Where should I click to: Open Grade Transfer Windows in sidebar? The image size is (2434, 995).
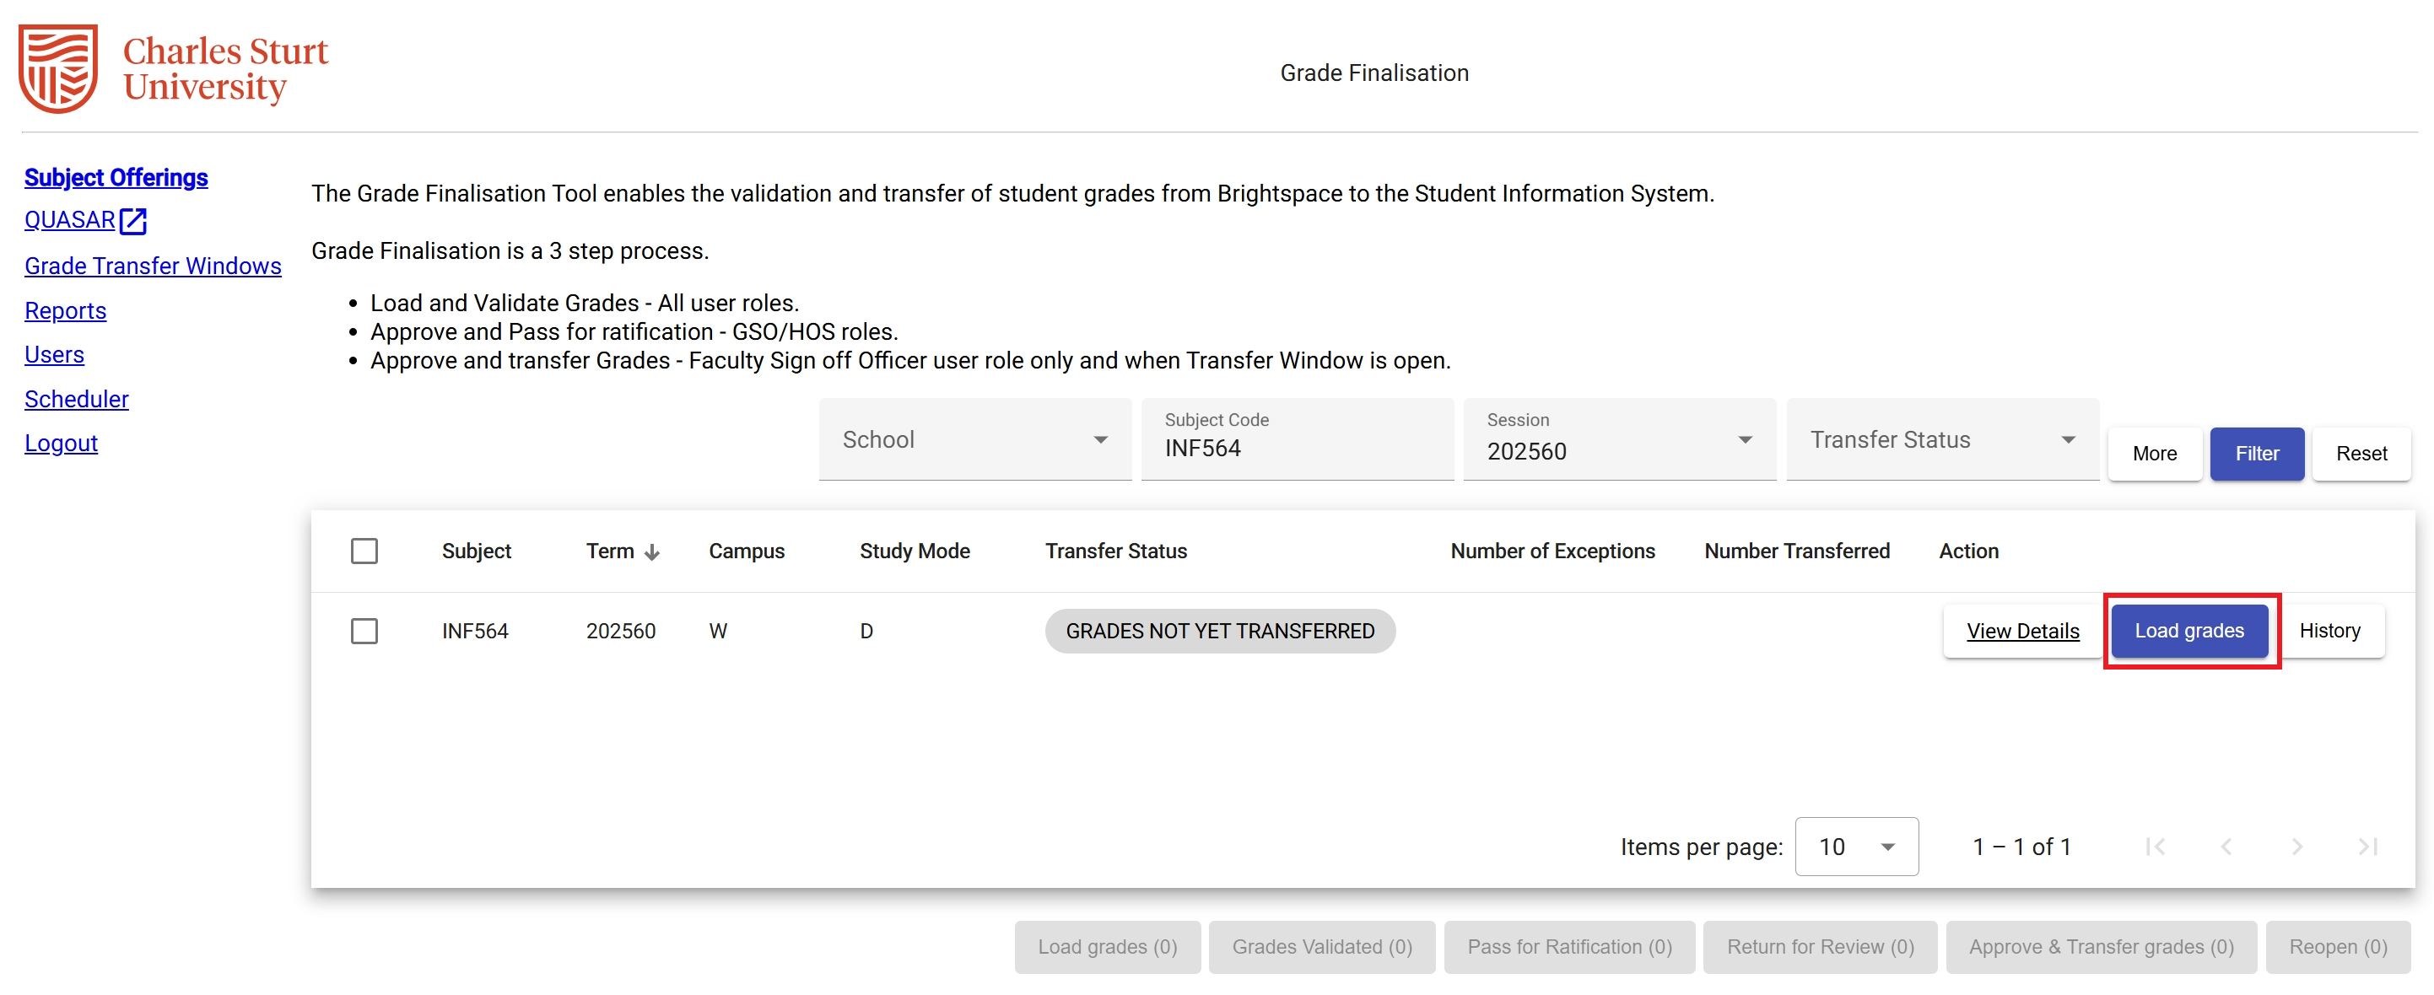tap(153, 266)
